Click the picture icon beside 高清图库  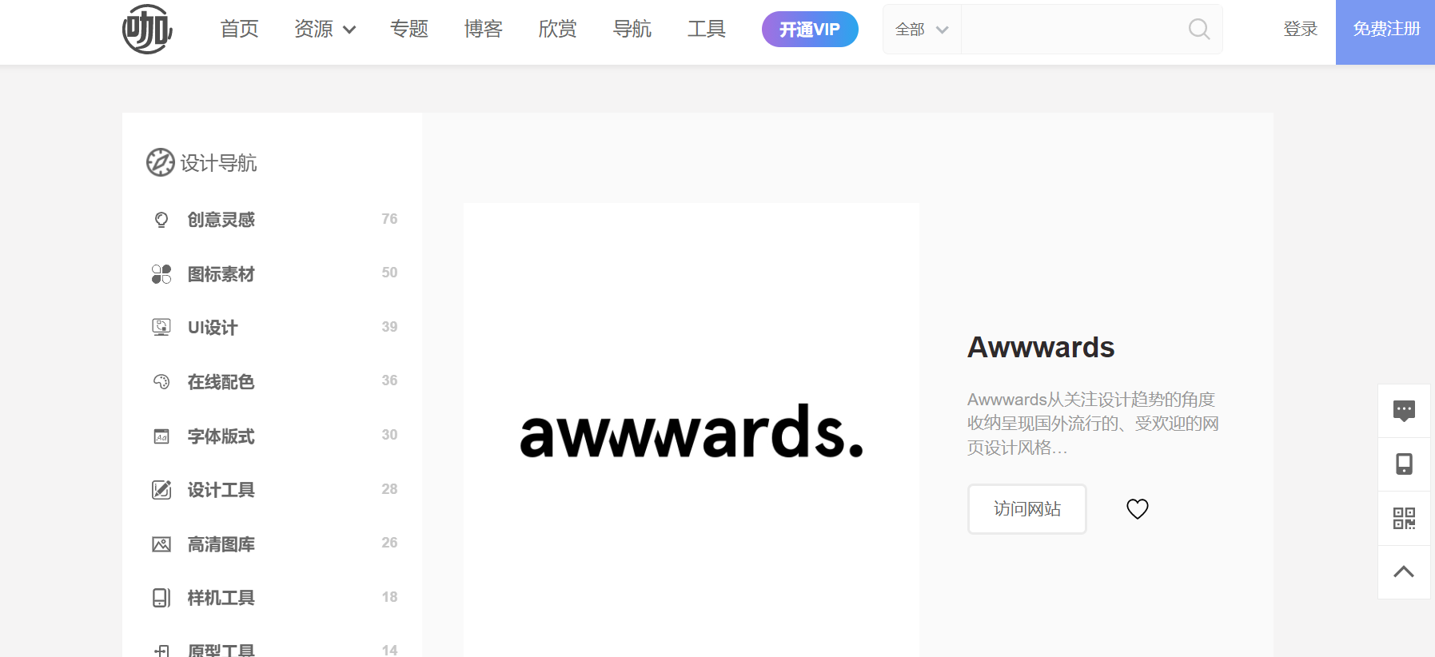tap(161, 544)
